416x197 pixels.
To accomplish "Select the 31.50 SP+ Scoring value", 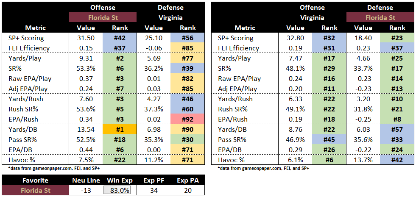I will (x=86, y=38).
